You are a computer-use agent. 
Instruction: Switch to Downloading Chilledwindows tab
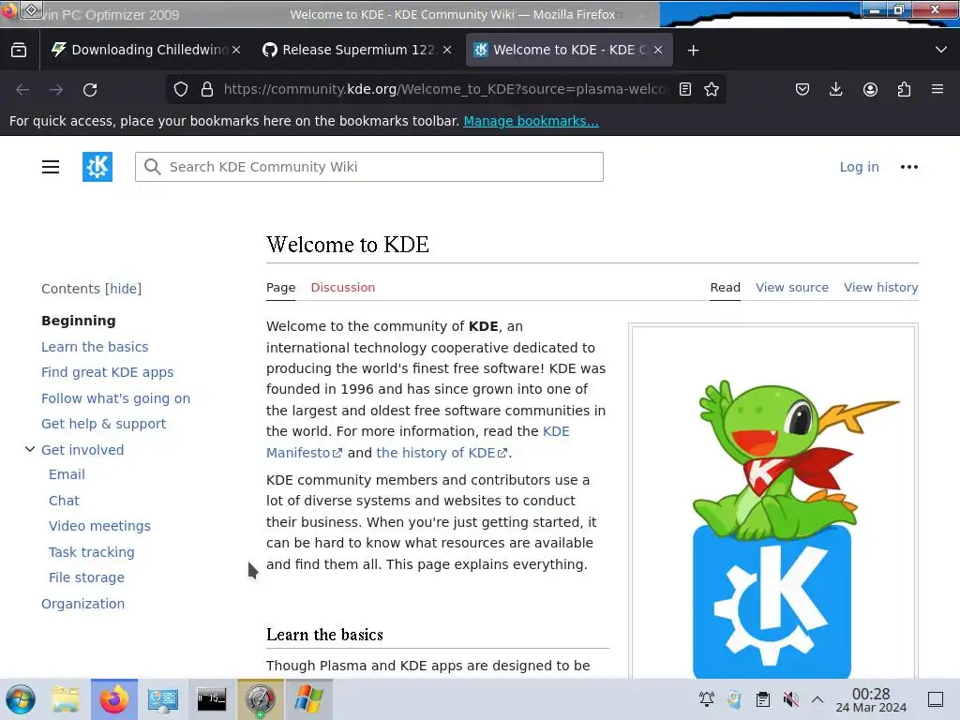tap(145, 50)
